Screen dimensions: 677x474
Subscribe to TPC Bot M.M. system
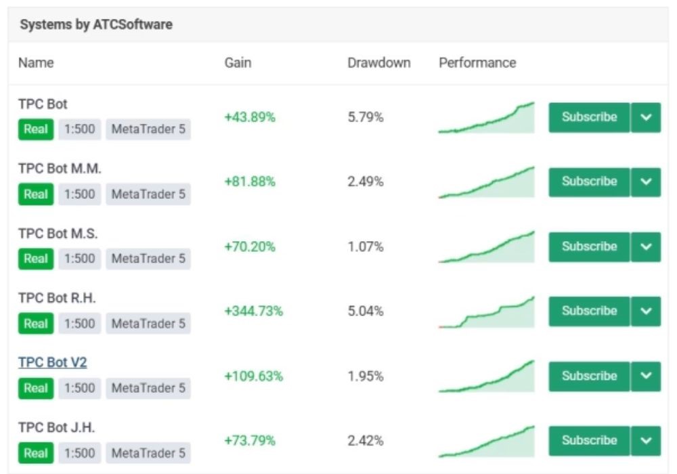coord(588,181)
